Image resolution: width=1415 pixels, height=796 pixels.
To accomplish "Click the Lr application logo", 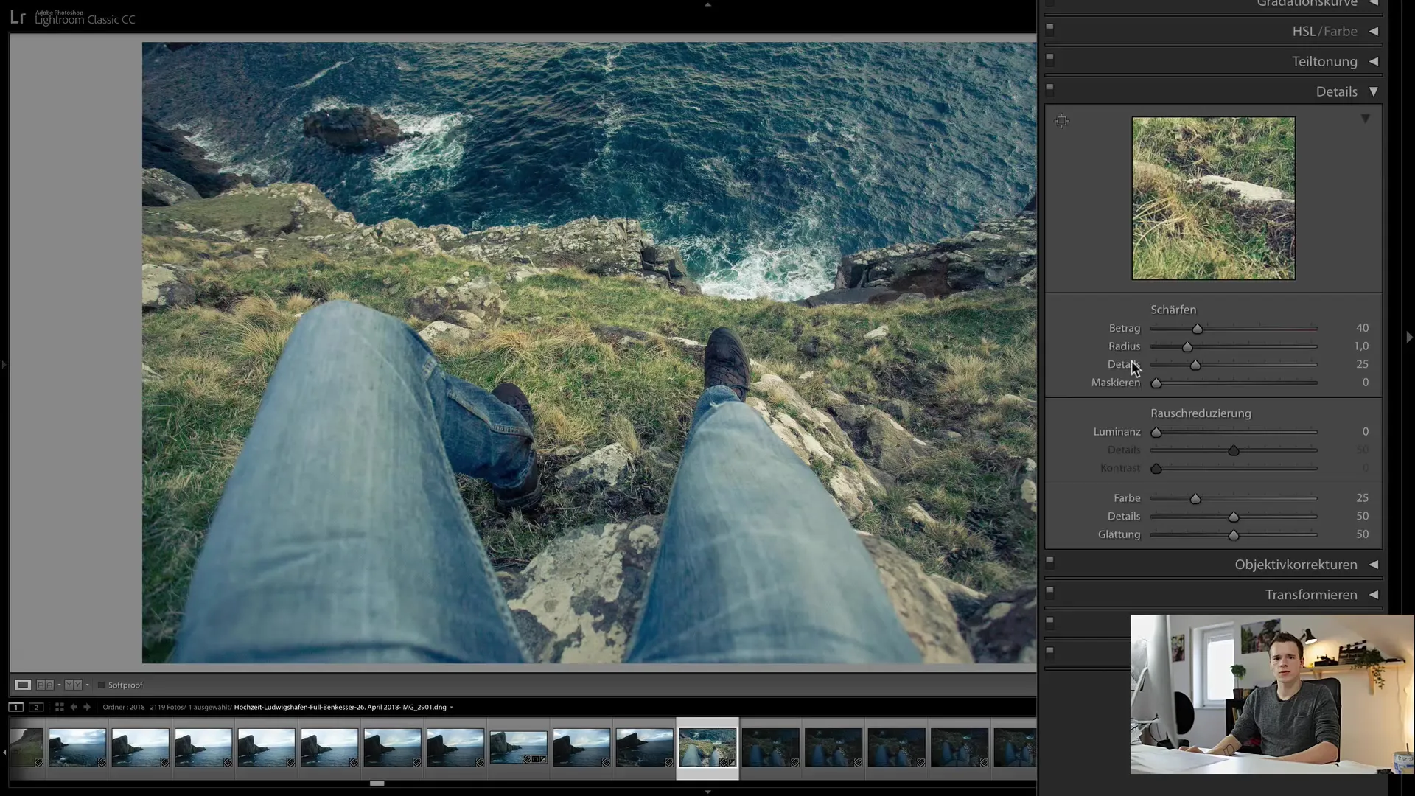I will click(x=18, y=18).
